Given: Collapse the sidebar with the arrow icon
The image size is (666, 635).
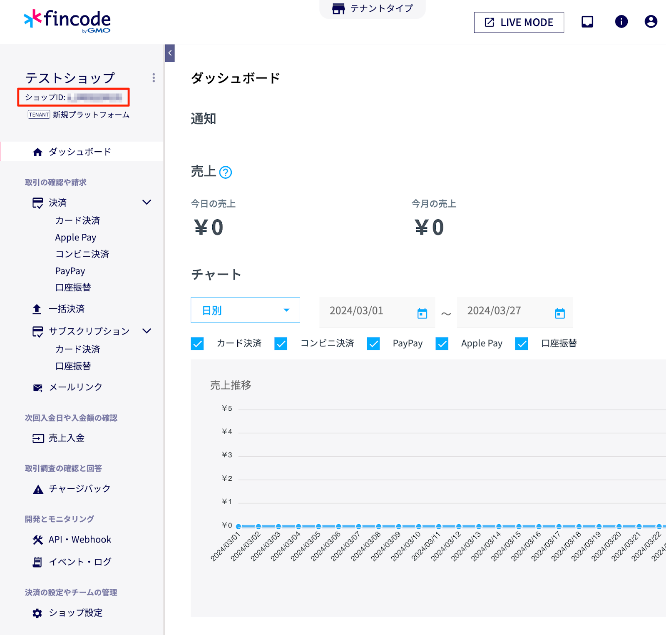Looking at the screenshot, I should pos(170,53).
